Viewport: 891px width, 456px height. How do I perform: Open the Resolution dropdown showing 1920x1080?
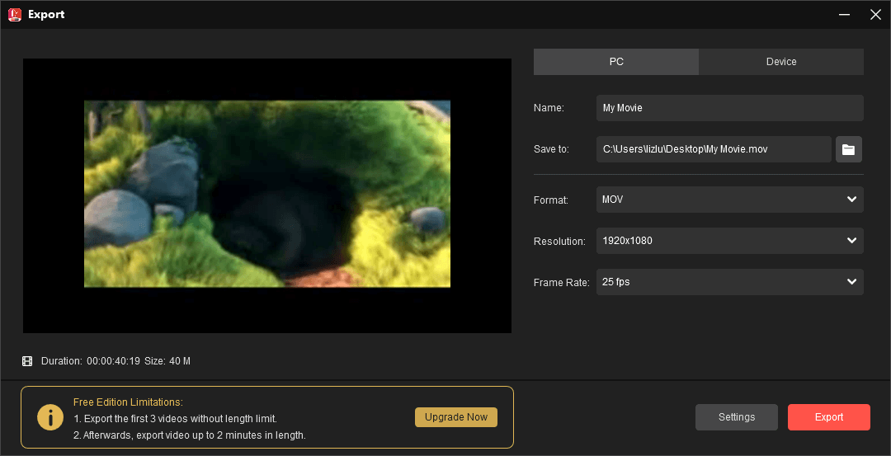(x=729, y=241)
